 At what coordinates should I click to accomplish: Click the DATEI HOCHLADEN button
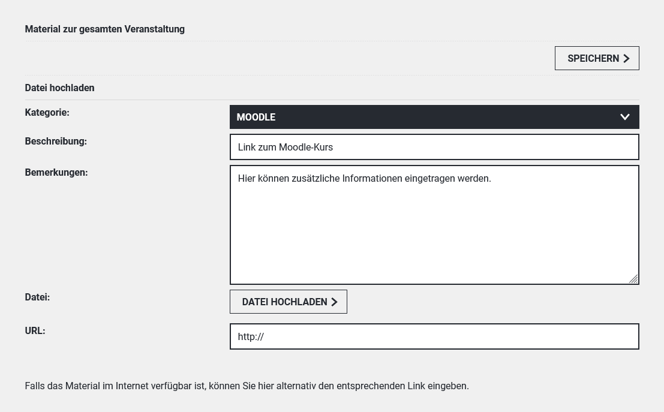pyautogui.click(x=289, y=302)
